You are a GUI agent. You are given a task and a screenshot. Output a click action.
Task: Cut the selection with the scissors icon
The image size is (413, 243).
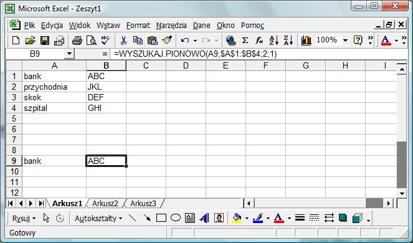[123, 40]
